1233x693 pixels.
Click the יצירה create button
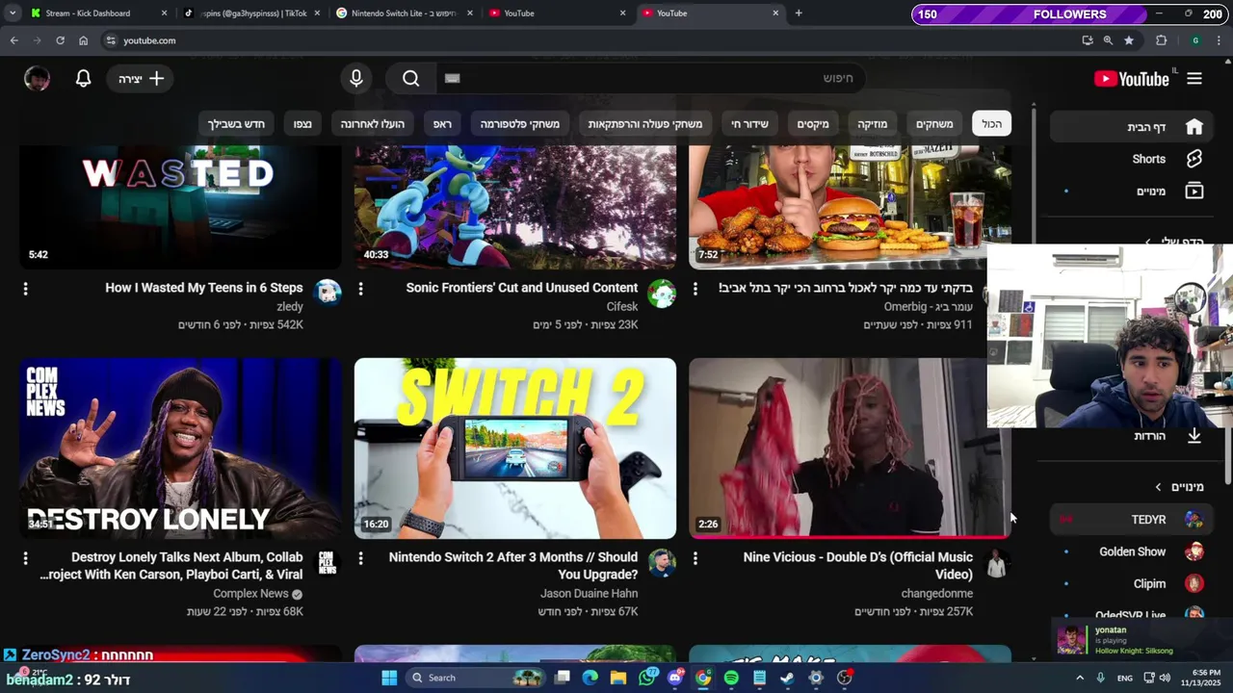141,79
